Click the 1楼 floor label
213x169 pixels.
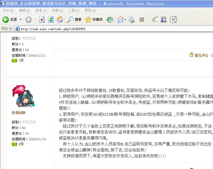click(x=21, y=60)
